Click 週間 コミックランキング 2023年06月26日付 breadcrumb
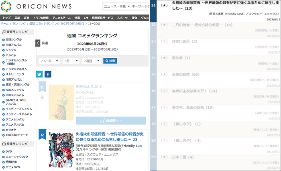Image resolution: width=281 pixels, height=171 pixels. click(57, 24)
